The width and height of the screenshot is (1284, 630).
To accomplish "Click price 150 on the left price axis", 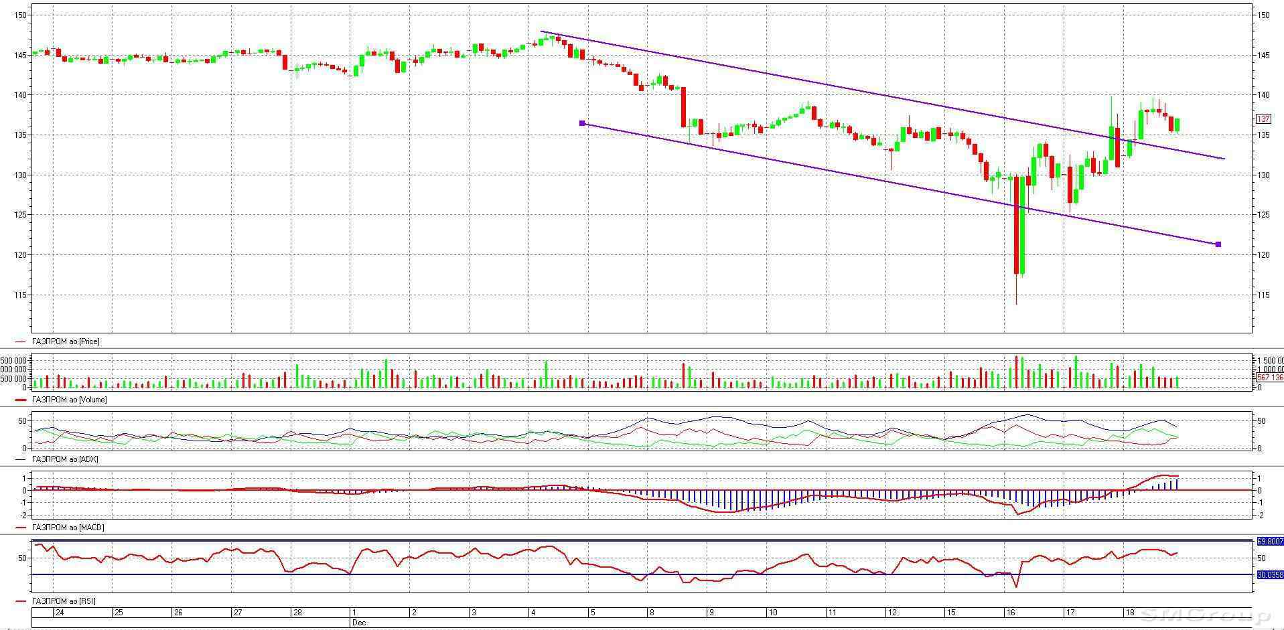I will [20, 15].
